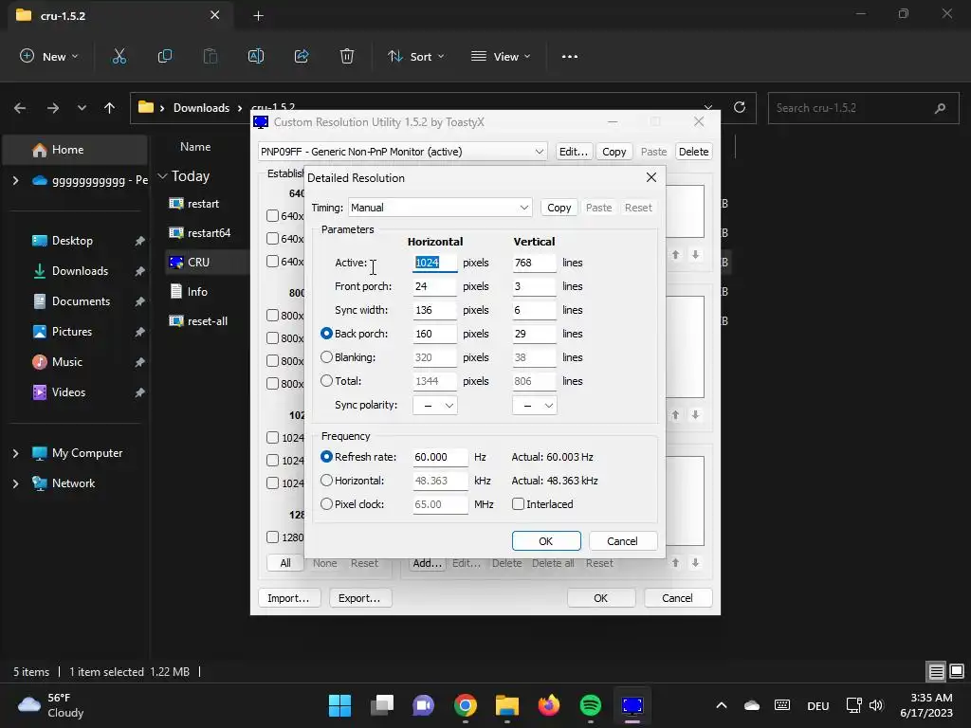Select the restart64 file in Explorer
971x728 pixels.
(x=209, y=233)
